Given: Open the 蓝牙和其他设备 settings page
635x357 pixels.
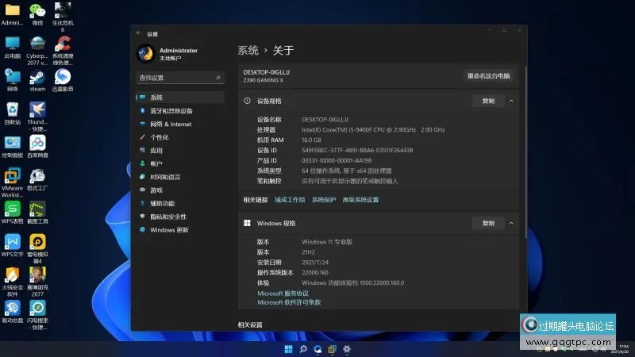Looking at the screenshot, I should (171, 111).
